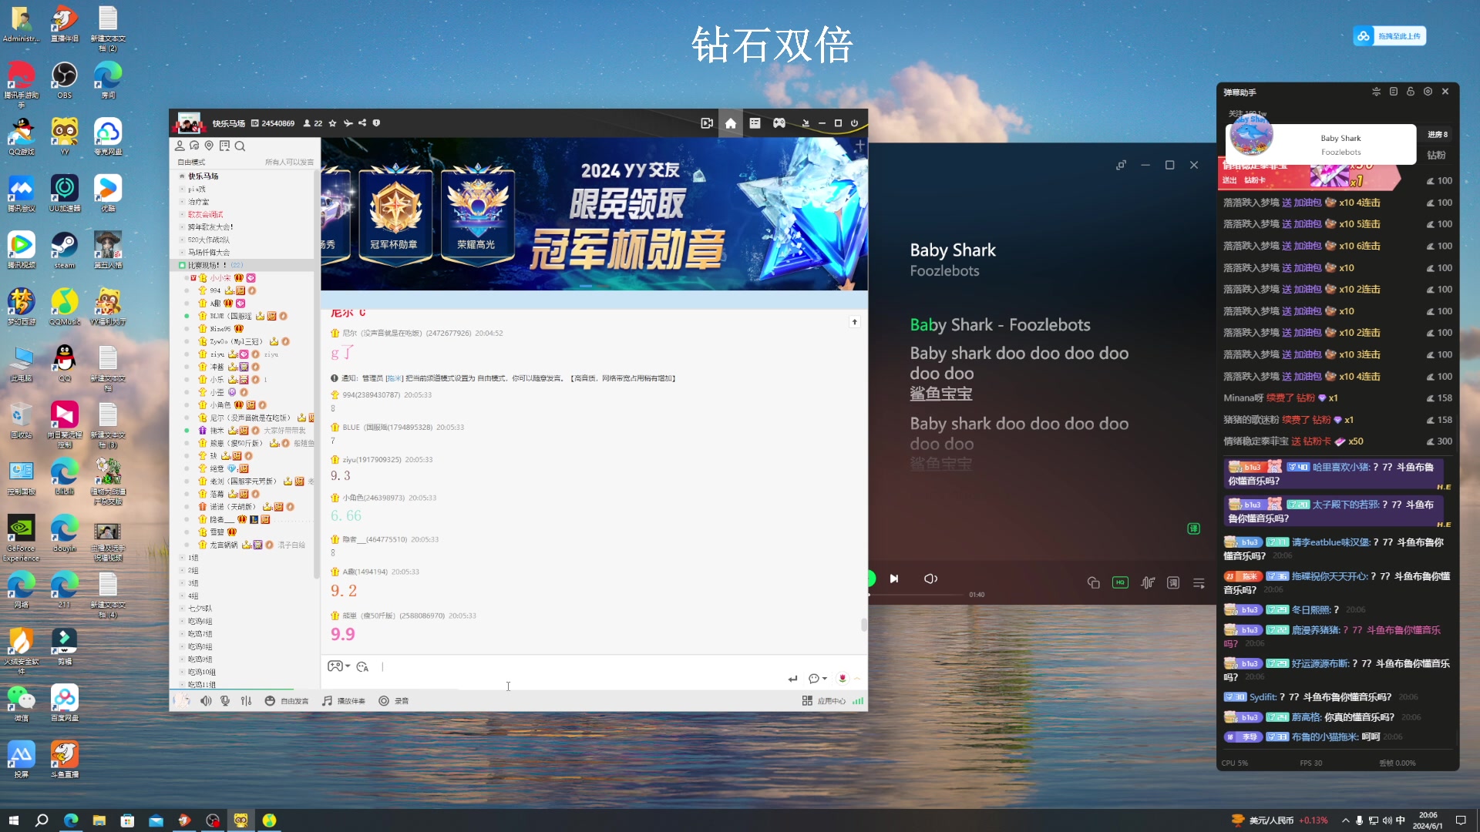The image size is (1480, 832).
Task: Click the screen broadcast icon in title bar
Action: click(706, 122)
